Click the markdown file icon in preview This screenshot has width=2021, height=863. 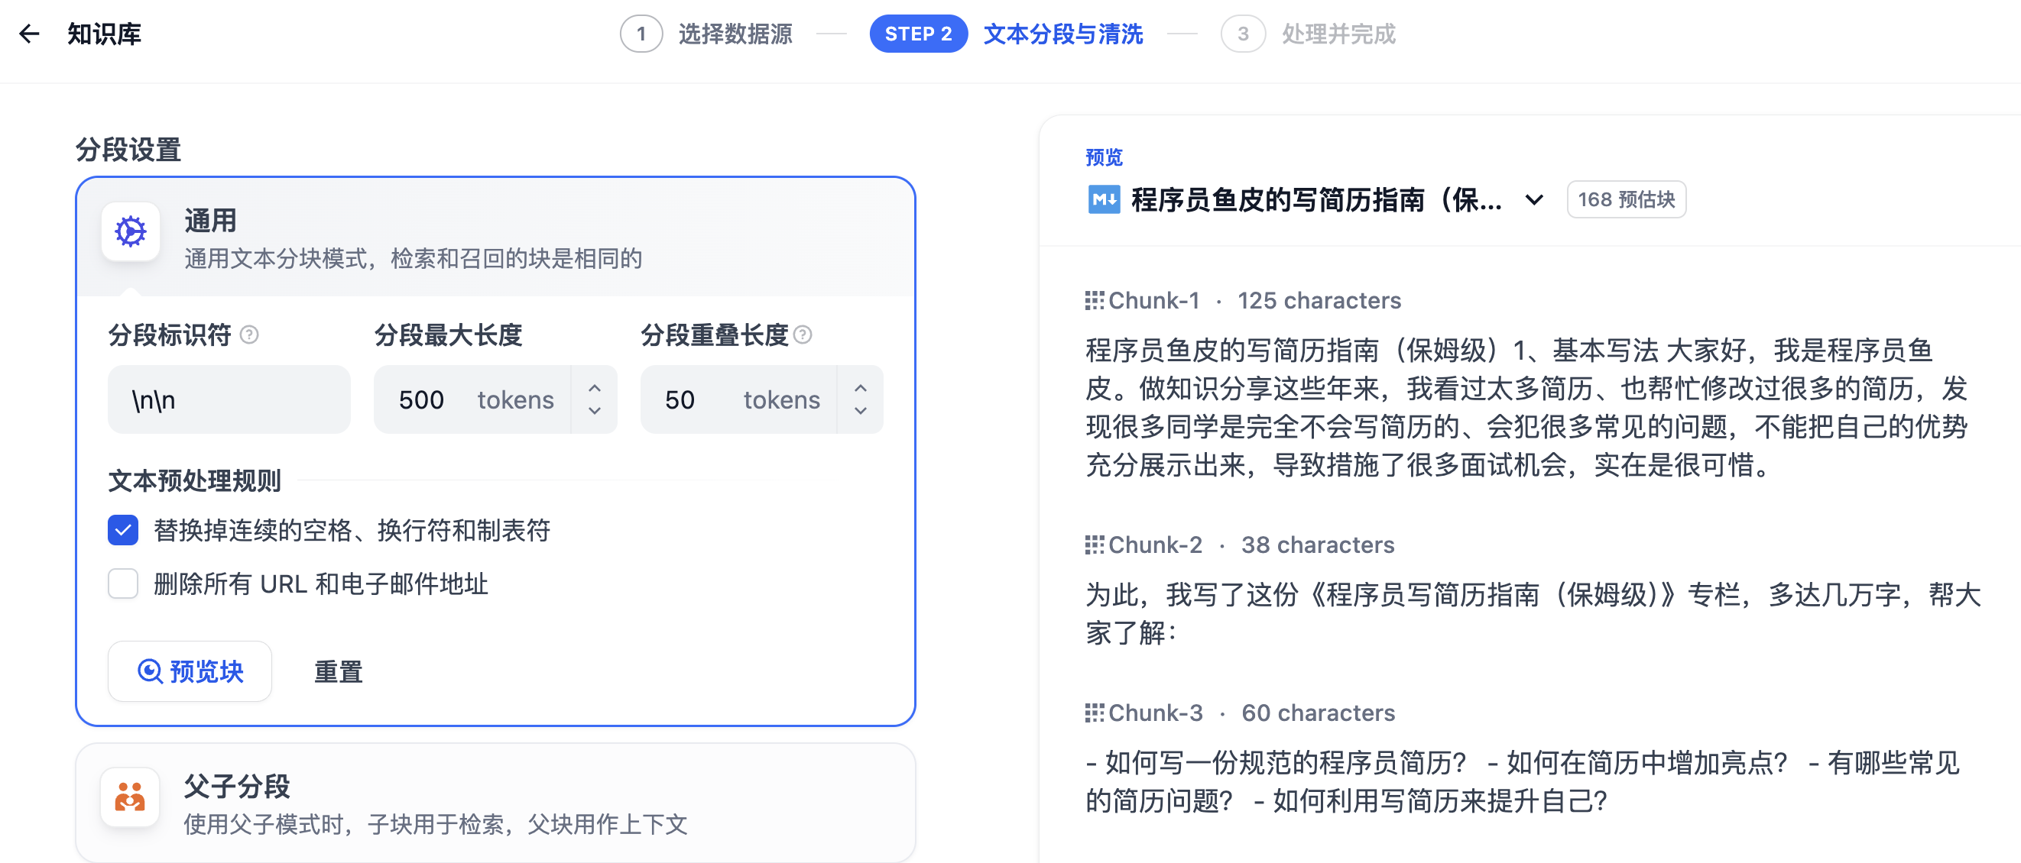(1103, 199)
